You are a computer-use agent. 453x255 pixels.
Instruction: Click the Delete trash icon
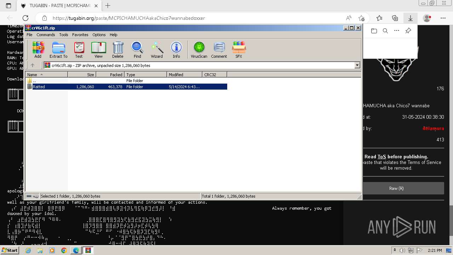[118, 50]
